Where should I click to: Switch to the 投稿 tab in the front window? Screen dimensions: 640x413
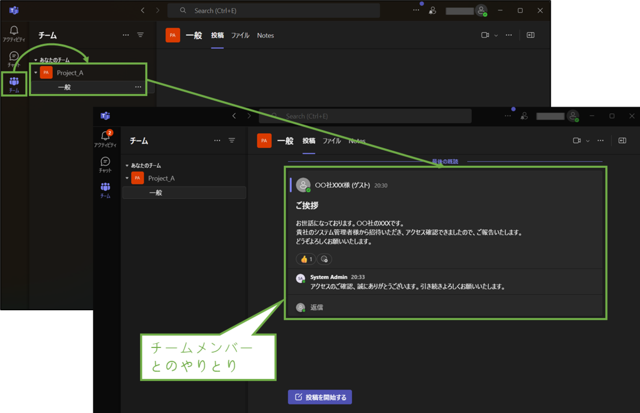click(309, 141)
